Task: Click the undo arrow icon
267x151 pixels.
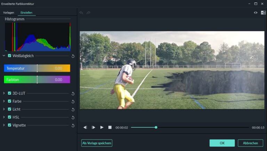Action: coord(81,12)
